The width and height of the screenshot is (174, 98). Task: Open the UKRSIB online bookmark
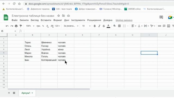pyautogui.click(x=132, y=9)
